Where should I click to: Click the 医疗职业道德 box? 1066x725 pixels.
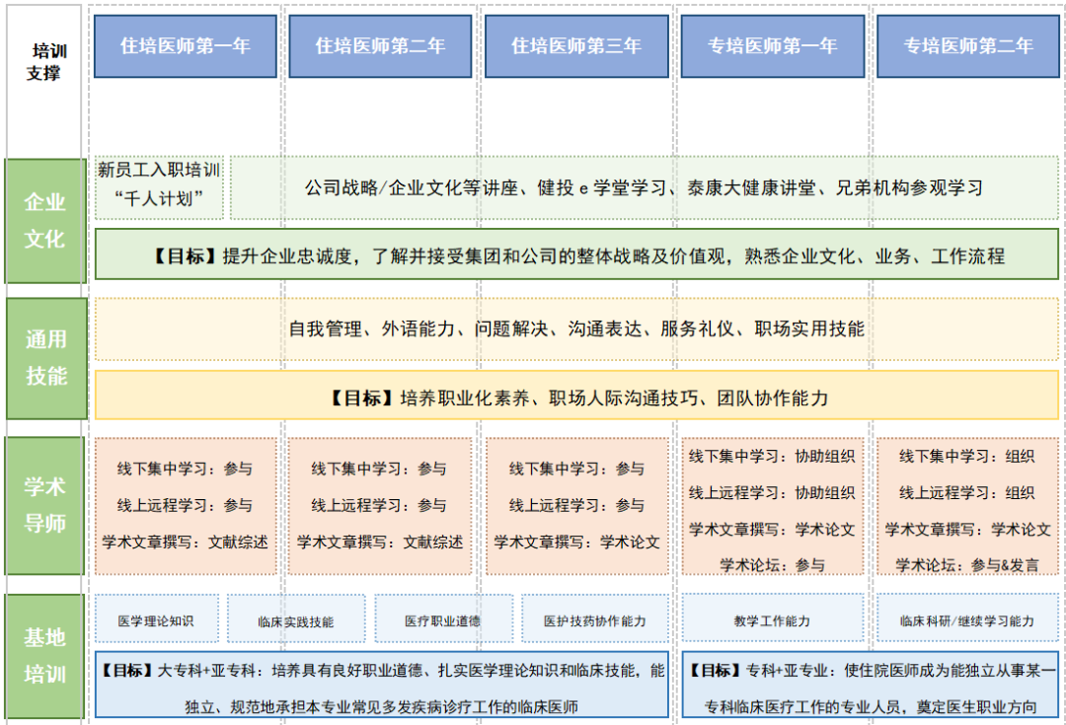[x=443, y=620]
